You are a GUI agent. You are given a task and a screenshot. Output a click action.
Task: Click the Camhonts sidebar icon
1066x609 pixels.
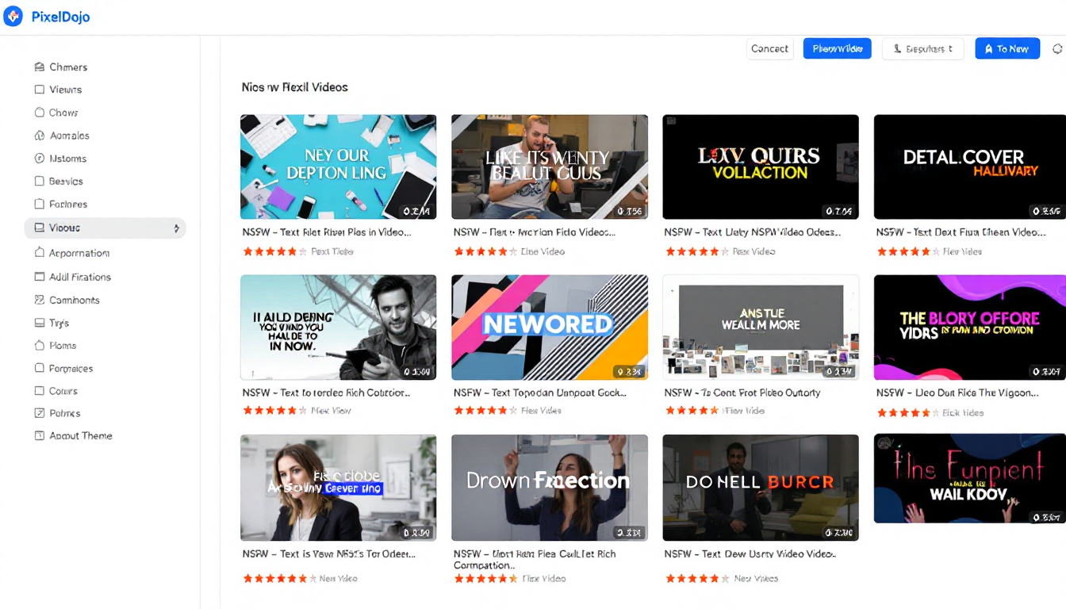(38, 300)
